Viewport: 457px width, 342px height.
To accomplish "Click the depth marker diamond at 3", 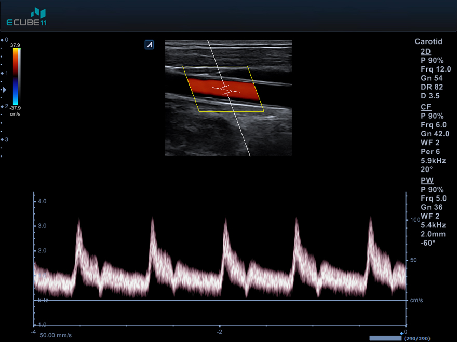I will point(2,140).
